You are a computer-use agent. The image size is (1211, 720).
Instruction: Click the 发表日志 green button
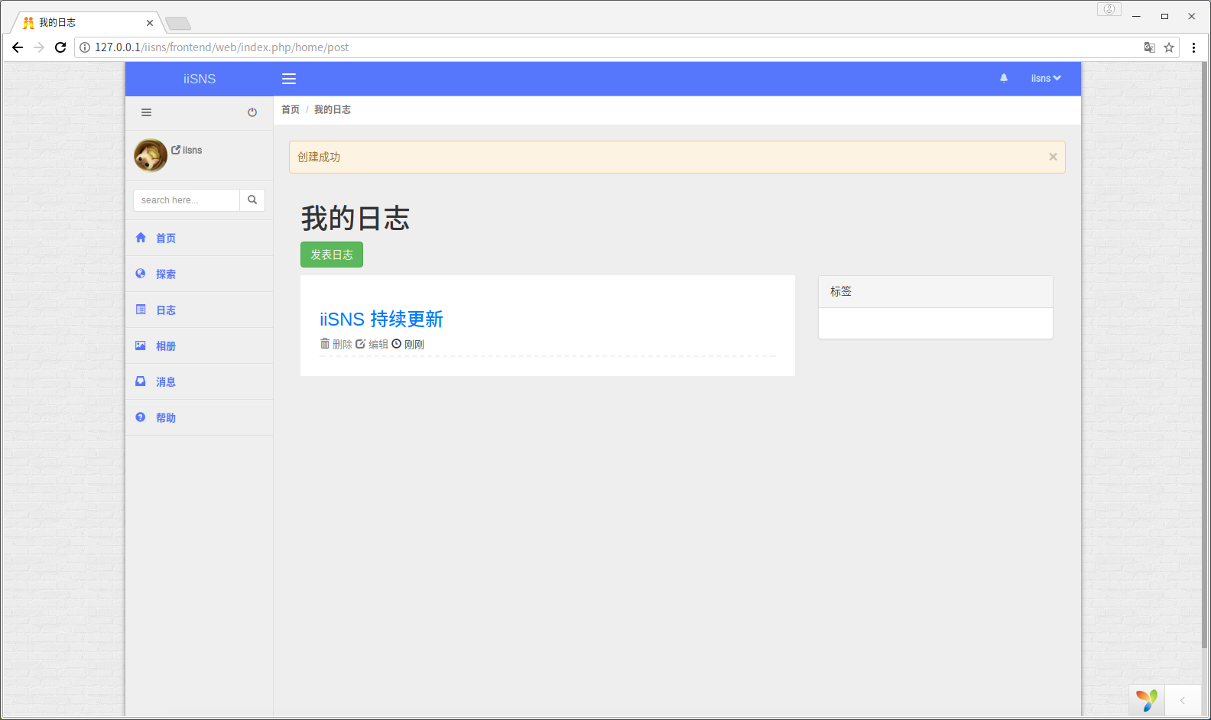tap(332, 255)
